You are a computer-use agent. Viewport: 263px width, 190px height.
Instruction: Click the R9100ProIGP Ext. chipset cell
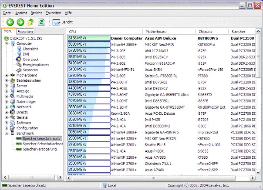point(212,107)
